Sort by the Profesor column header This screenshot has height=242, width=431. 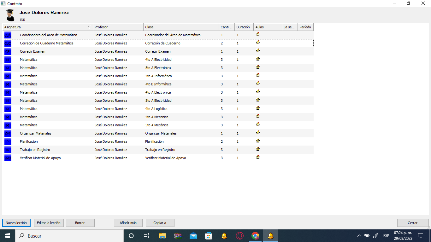tap(118, 27)
